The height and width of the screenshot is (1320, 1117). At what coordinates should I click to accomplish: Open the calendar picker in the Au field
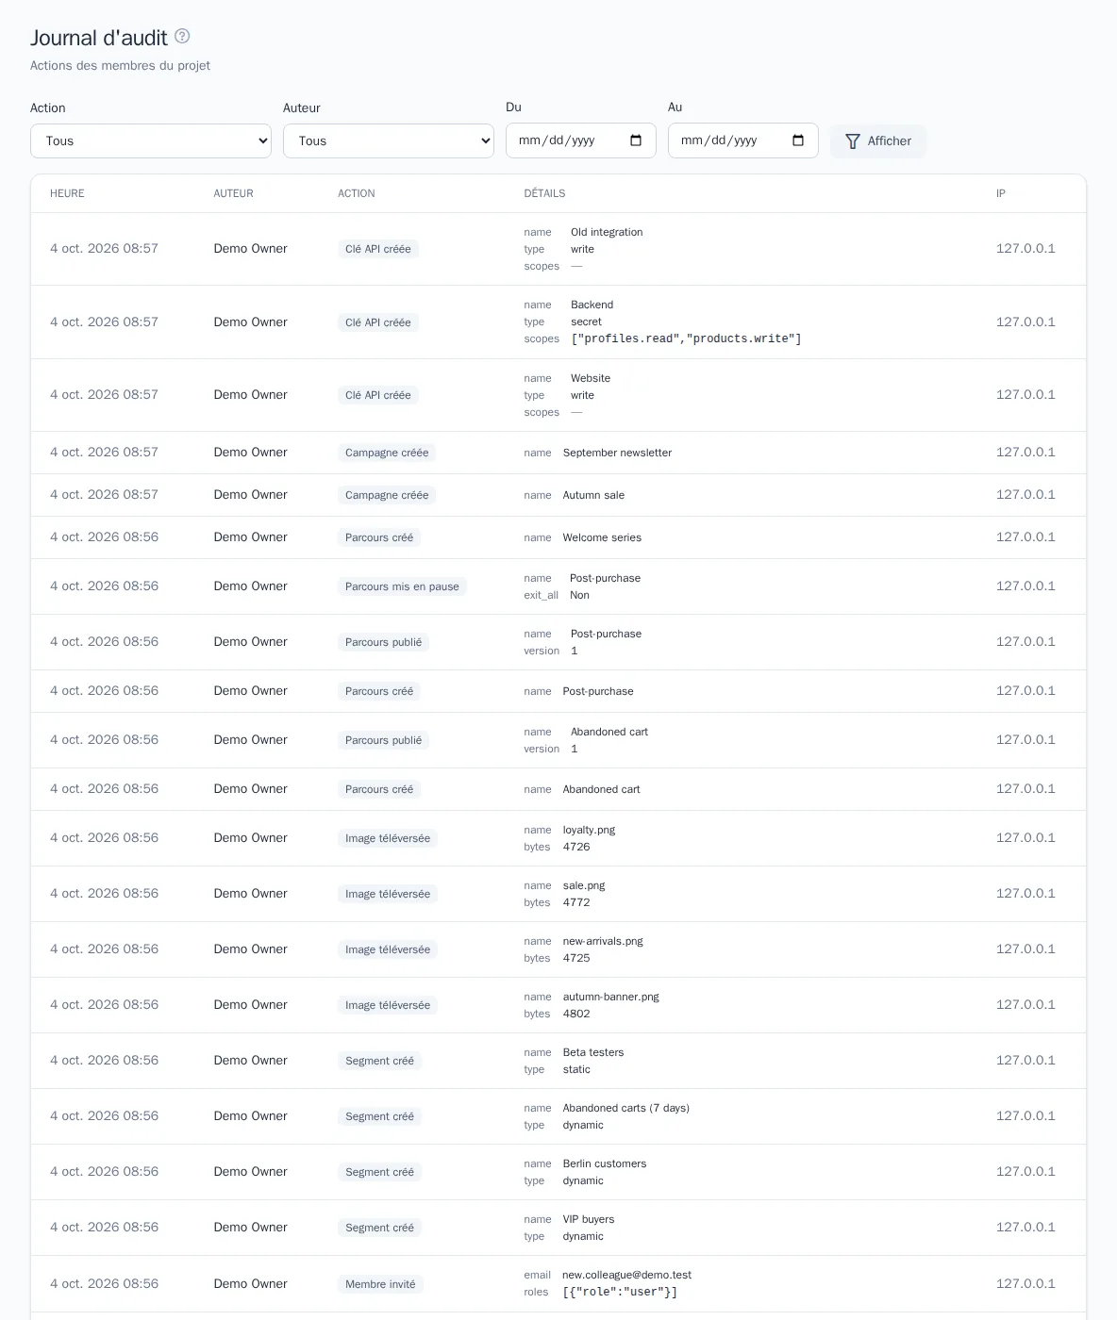[798, 140]
